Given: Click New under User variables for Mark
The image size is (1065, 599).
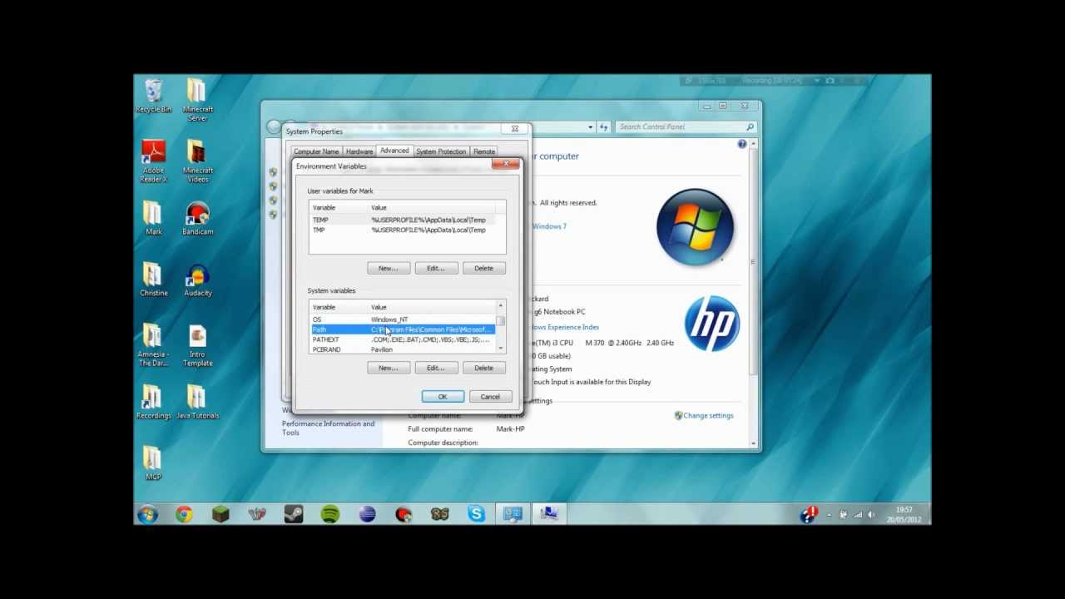Looking at the screenshot, I should (x=389, y=268).
